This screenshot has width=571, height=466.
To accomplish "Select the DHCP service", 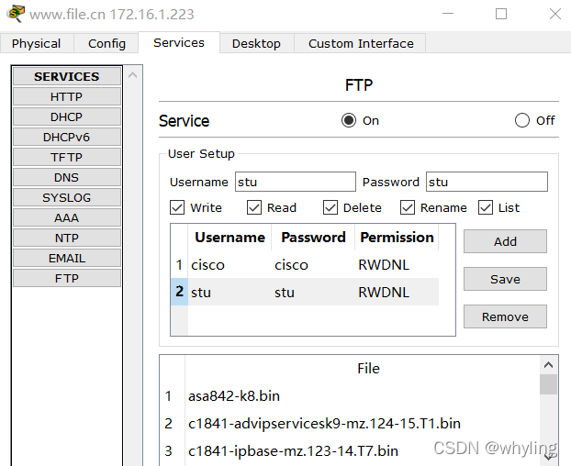I will pos(66,116).
